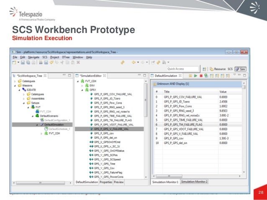Switch to Simulation Monitor 2 tab
The width and height of the screenshot is (267, 200).
tap(194, 182)
